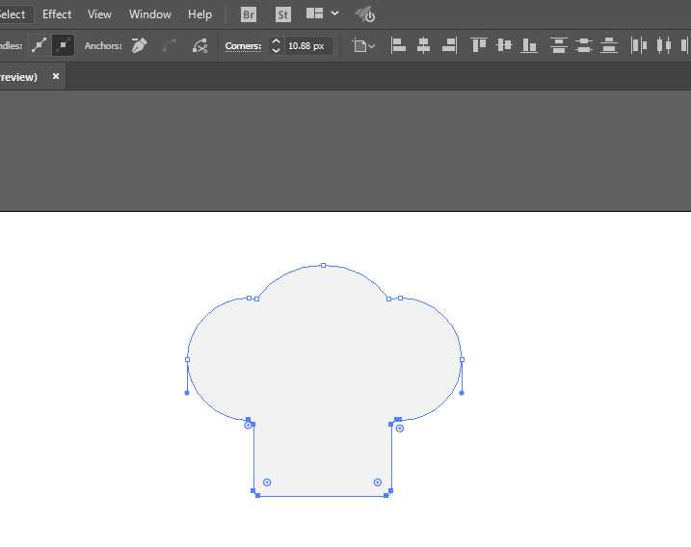This screenshot has height=547, width=691.
Task: Toggle show handles for multiple selected anchors
Action: (39, 45)
